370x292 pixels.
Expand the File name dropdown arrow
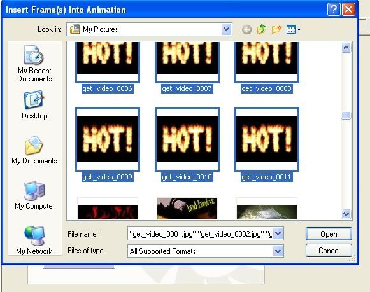(x=278, y=233)
